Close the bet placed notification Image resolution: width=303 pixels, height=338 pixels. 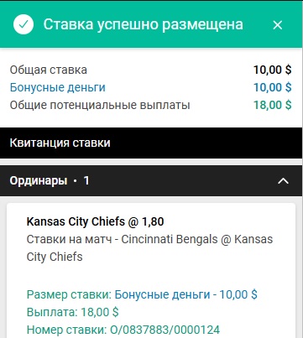278,25
